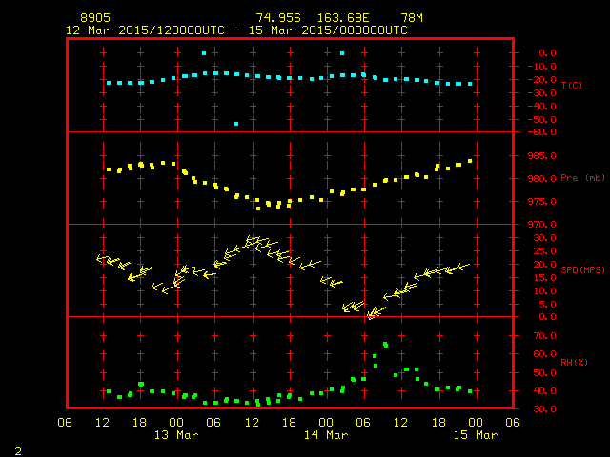Click the cyan temperature outlier near -50
The image size is (610, 457).
[x=236, y=123]
